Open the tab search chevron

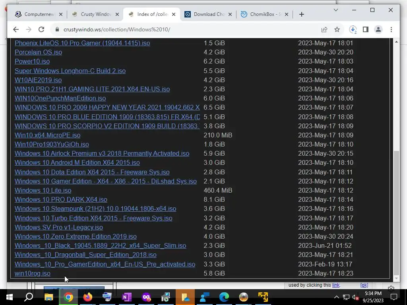[x=335, y=10]
